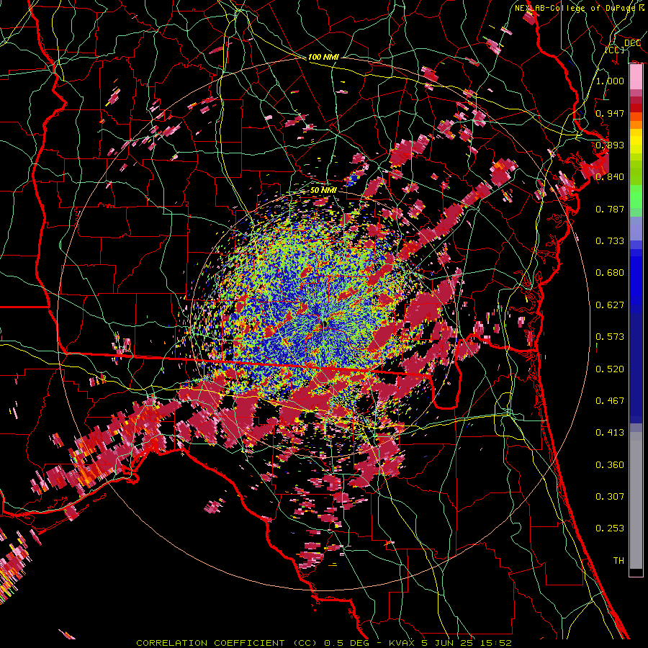Select the "0.307" legend value

[610, 497]
